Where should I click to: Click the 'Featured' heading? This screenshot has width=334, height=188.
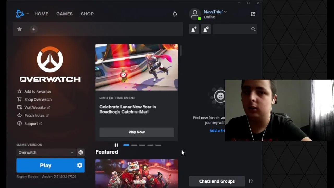pyautogui.click(x=107, y=152)
